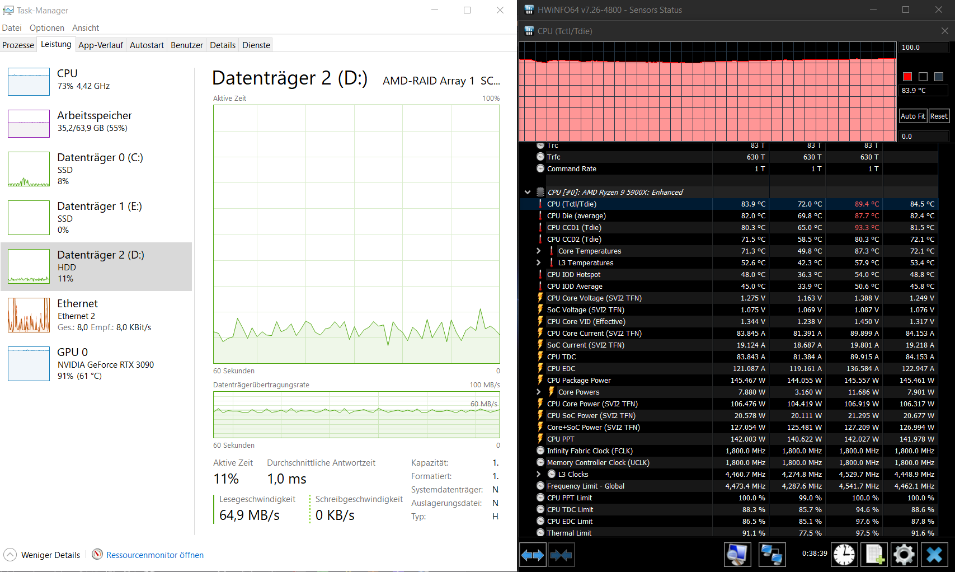
Task: Click the icon beside the CPU PPT Limit row
Action: click(x=540, y=497)
